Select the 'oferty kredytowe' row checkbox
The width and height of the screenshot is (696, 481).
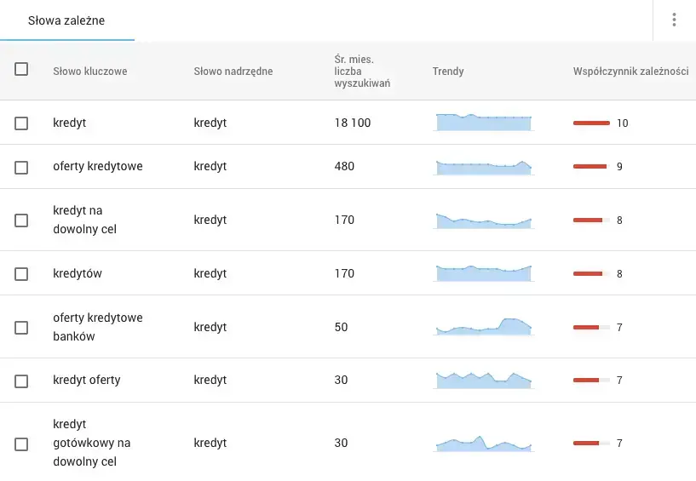coord(21,167)
